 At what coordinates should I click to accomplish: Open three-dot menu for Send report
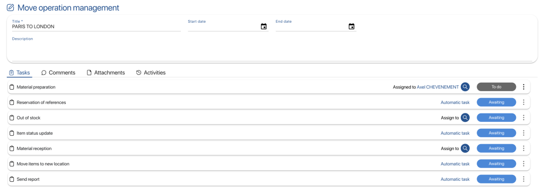click(523, 179)
